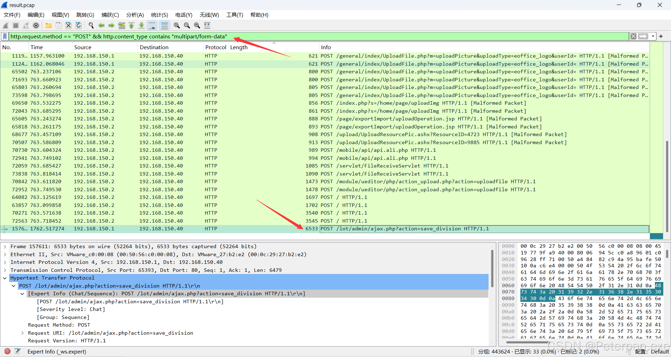
Task: Select packet 72059 FileReceiveServlet request
Action: click(325, 166)
